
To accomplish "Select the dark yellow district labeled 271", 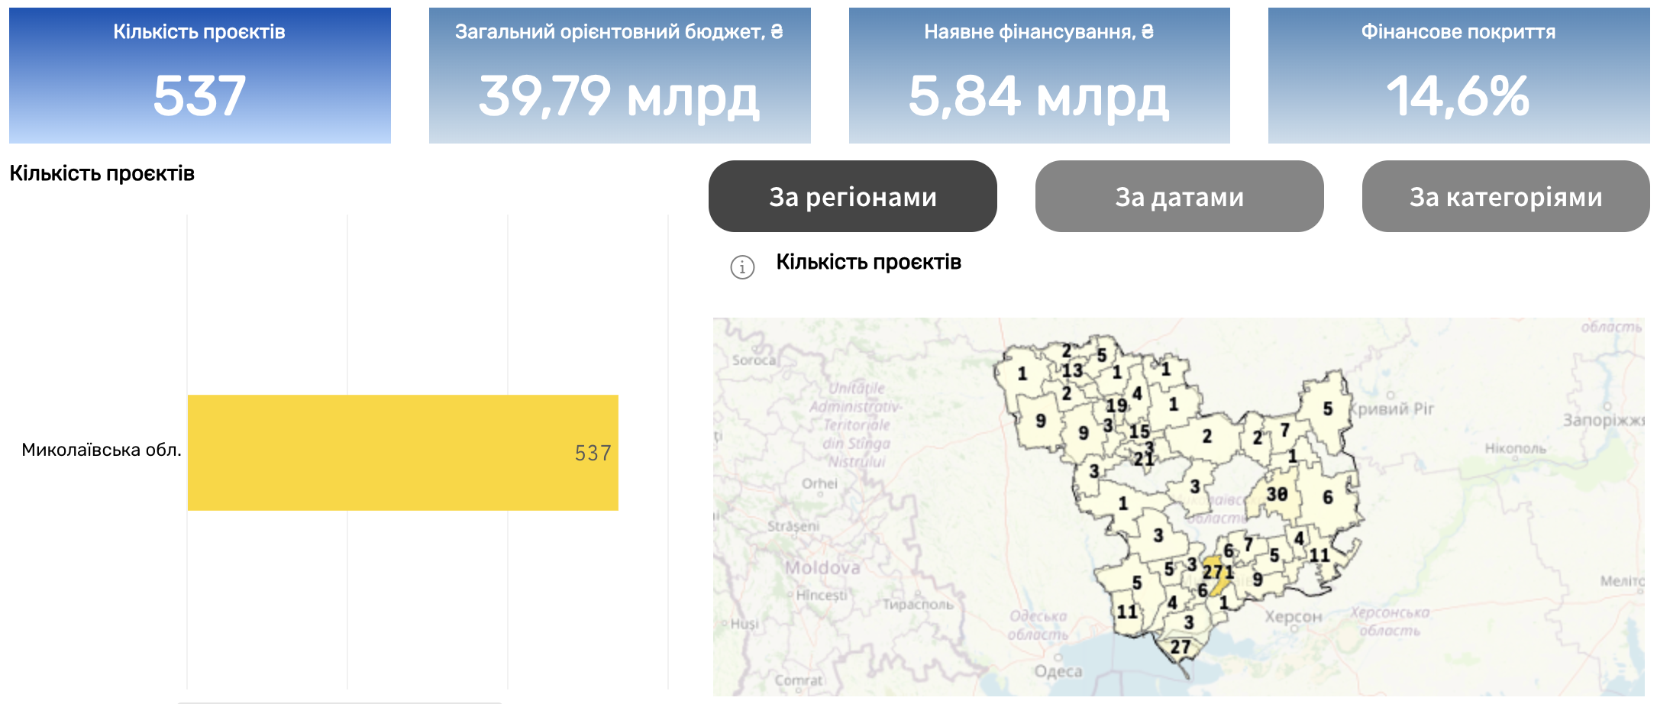I will [1217, 573].
